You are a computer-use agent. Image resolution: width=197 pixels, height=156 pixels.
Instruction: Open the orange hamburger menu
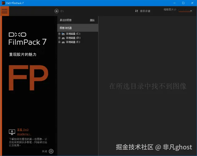5,11
